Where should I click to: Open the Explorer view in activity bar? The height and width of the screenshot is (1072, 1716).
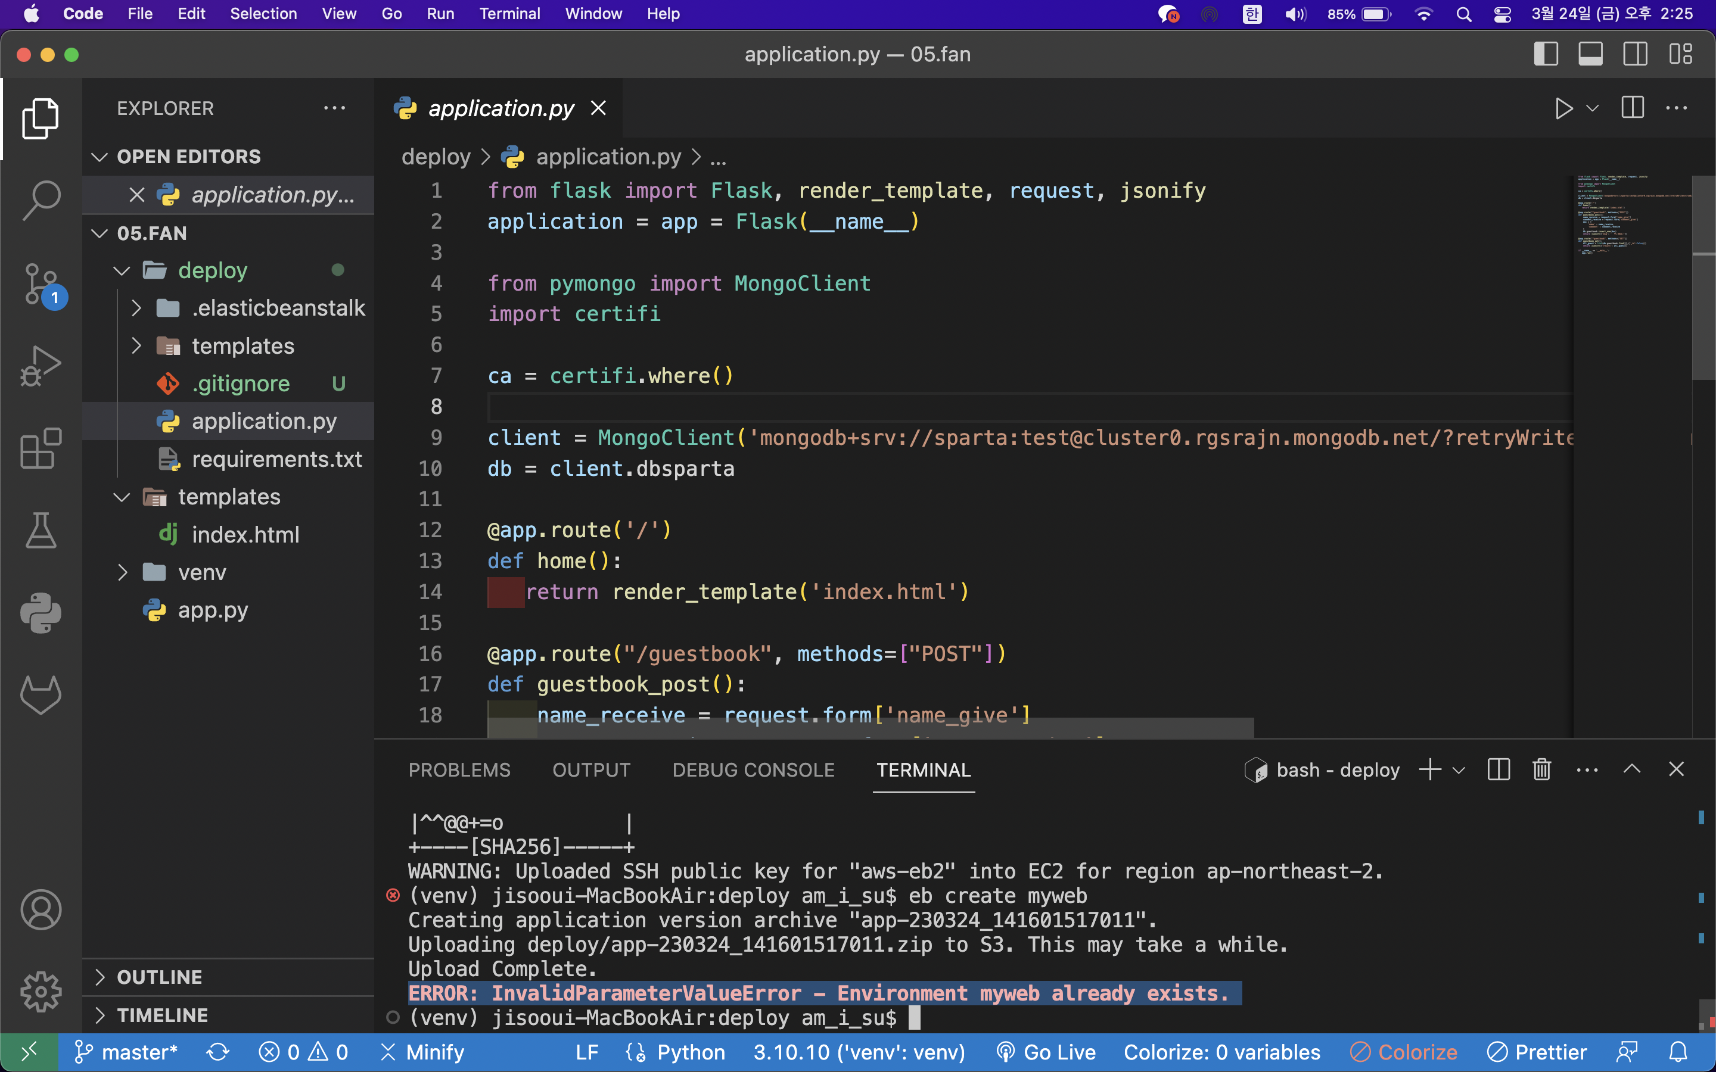coord(41,119)
